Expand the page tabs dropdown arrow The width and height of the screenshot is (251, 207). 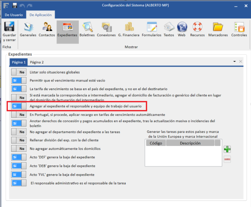coord(234,62)
